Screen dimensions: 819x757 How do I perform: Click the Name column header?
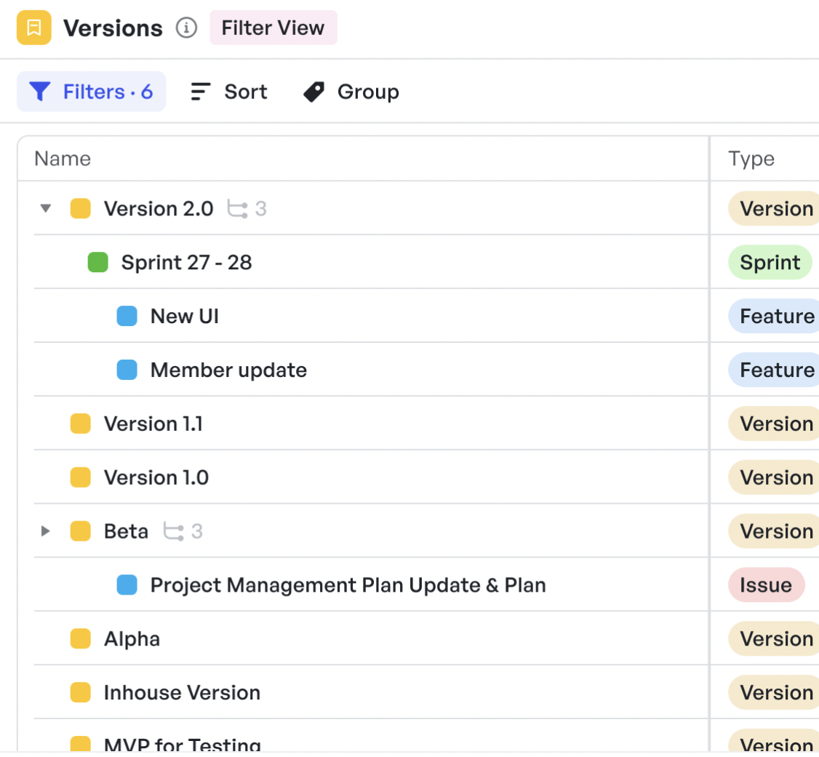[63, 159]
